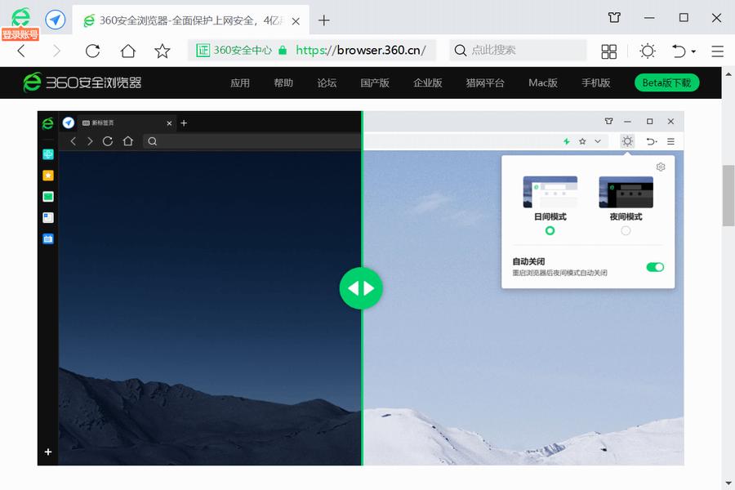The image size is (735, 490).
Task: Click the demo dark reload icon
Action: click(x=107, y=141)
